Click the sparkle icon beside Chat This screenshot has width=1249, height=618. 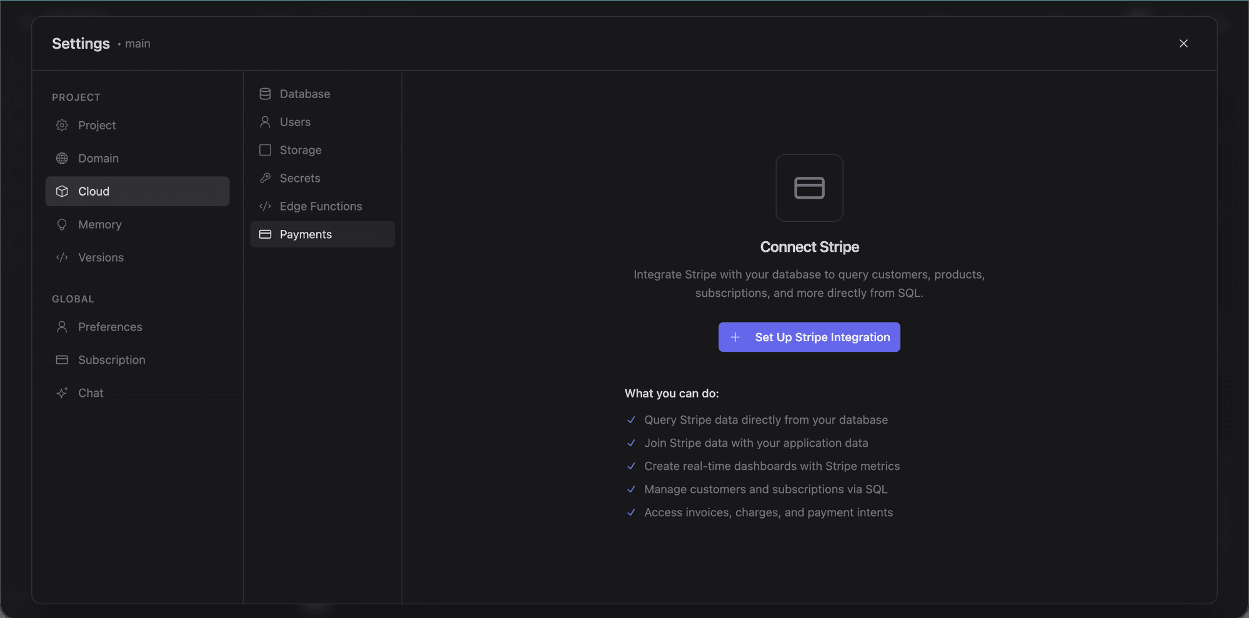(x=62, y=393)
